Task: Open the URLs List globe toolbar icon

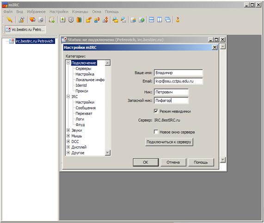Action: (141, 20)
